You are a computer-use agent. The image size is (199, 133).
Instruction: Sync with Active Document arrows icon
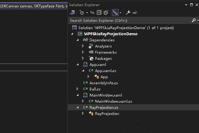pos(92,13)
